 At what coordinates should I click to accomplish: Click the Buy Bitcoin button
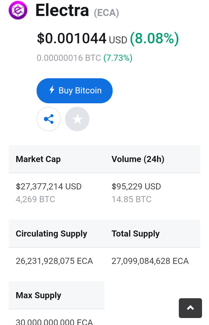click(75, 91)
